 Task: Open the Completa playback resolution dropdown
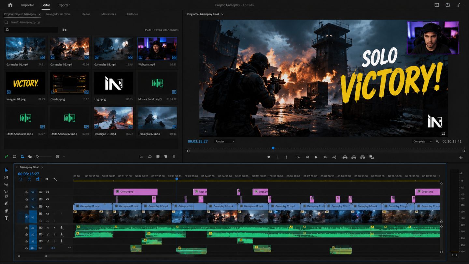[x=422, y=141]
